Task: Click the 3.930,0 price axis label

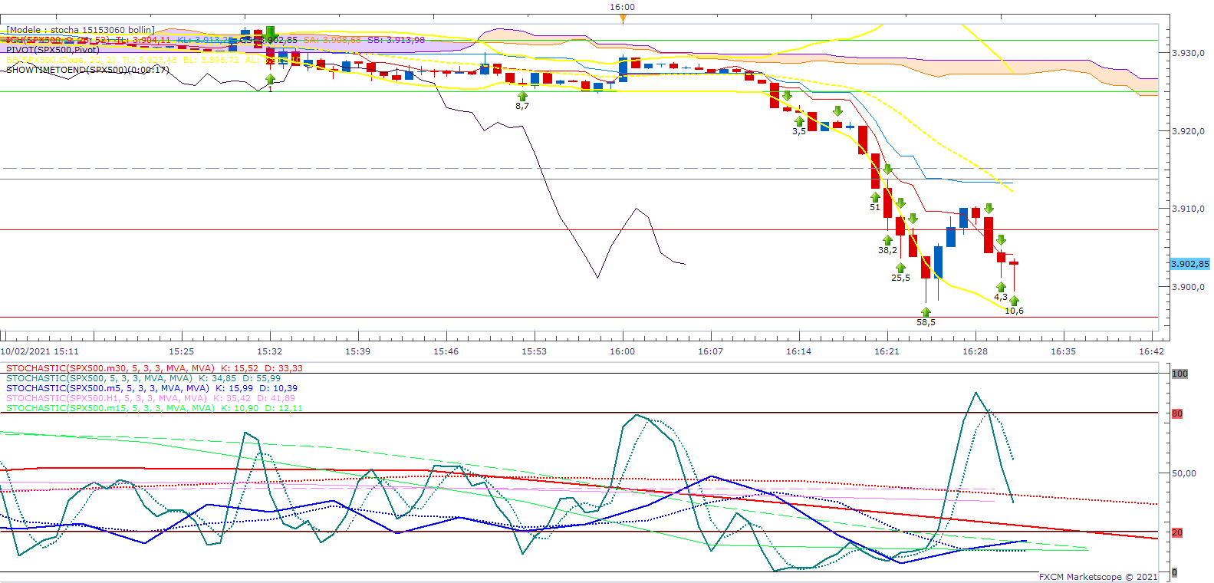Action: point(1188,53)
